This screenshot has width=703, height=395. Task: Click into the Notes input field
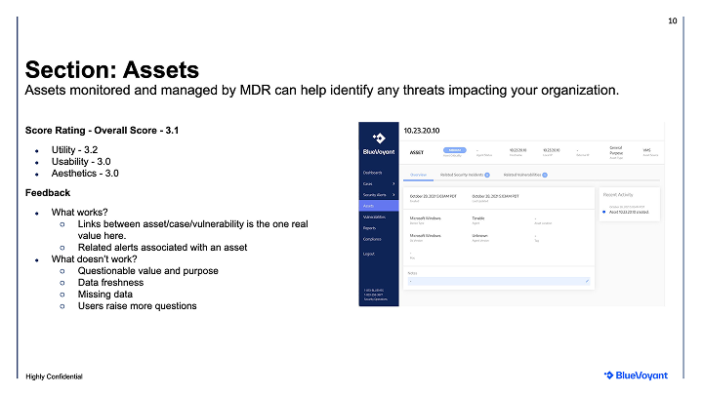tap(499, 281)
